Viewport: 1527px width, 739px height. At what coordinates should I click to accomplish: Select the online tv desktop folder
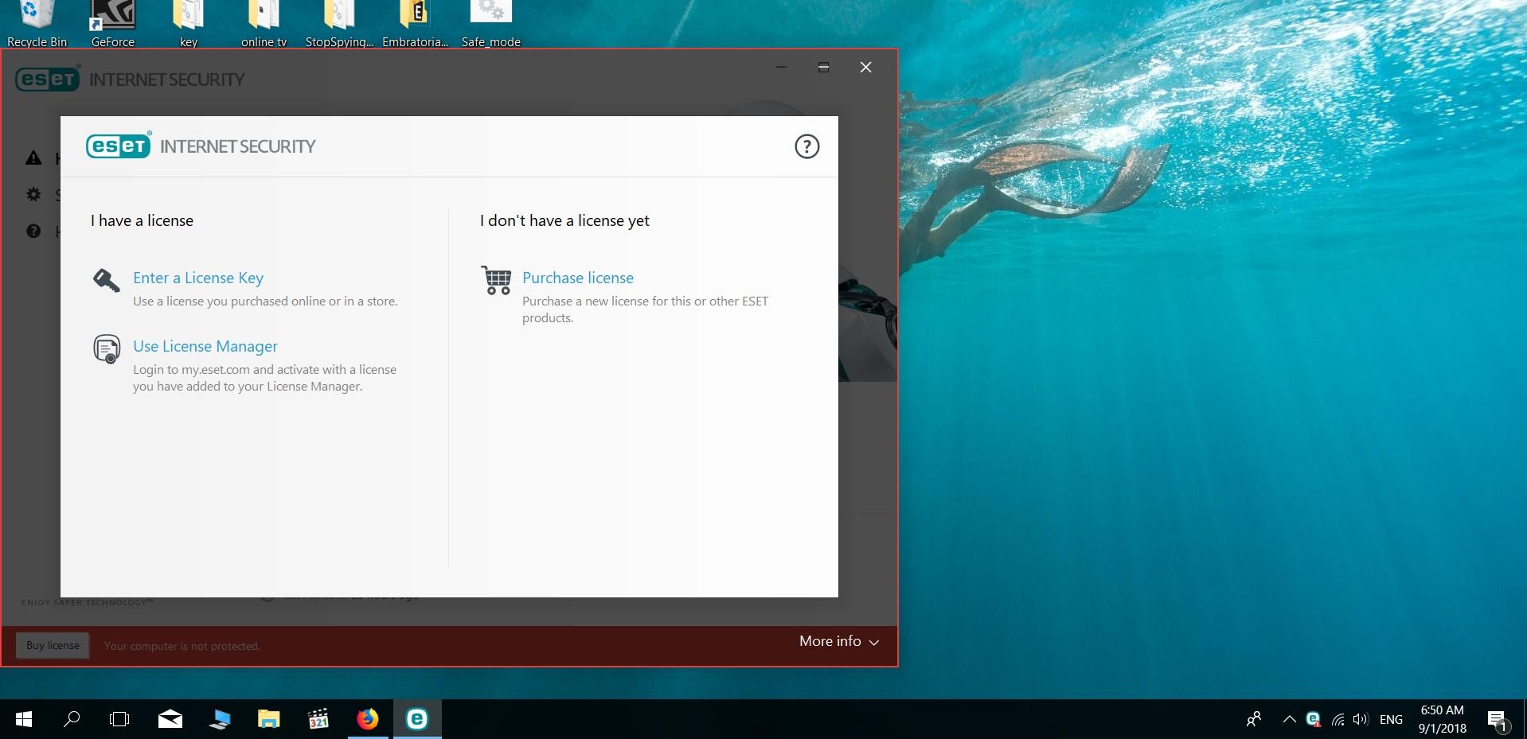(x=264, y=24)
